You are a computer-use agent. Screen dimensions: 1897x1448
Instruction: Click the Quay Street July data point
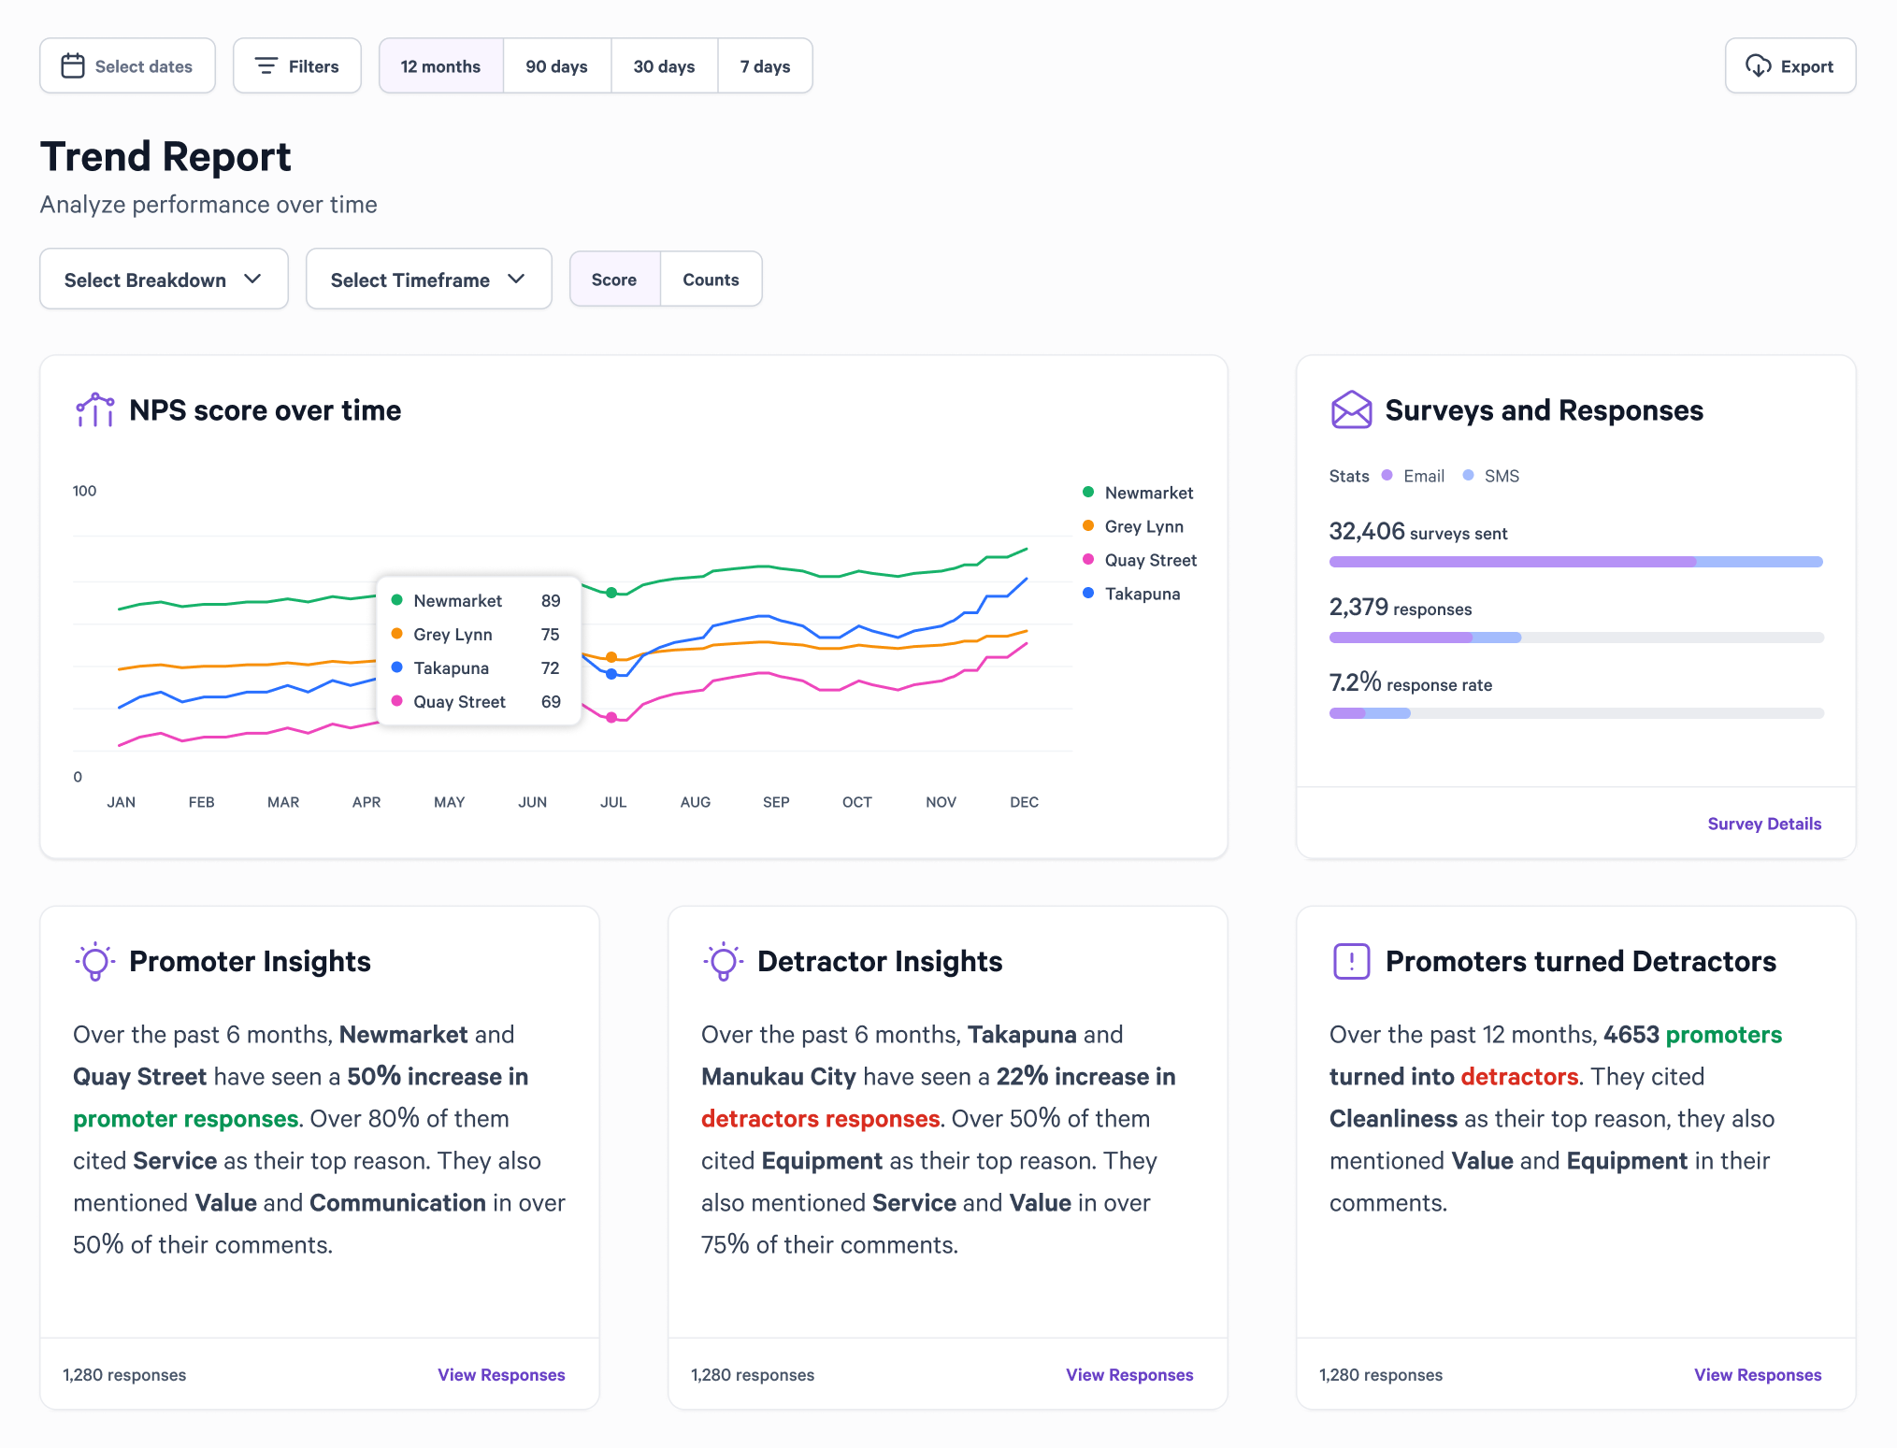click(x=611, y=717)
